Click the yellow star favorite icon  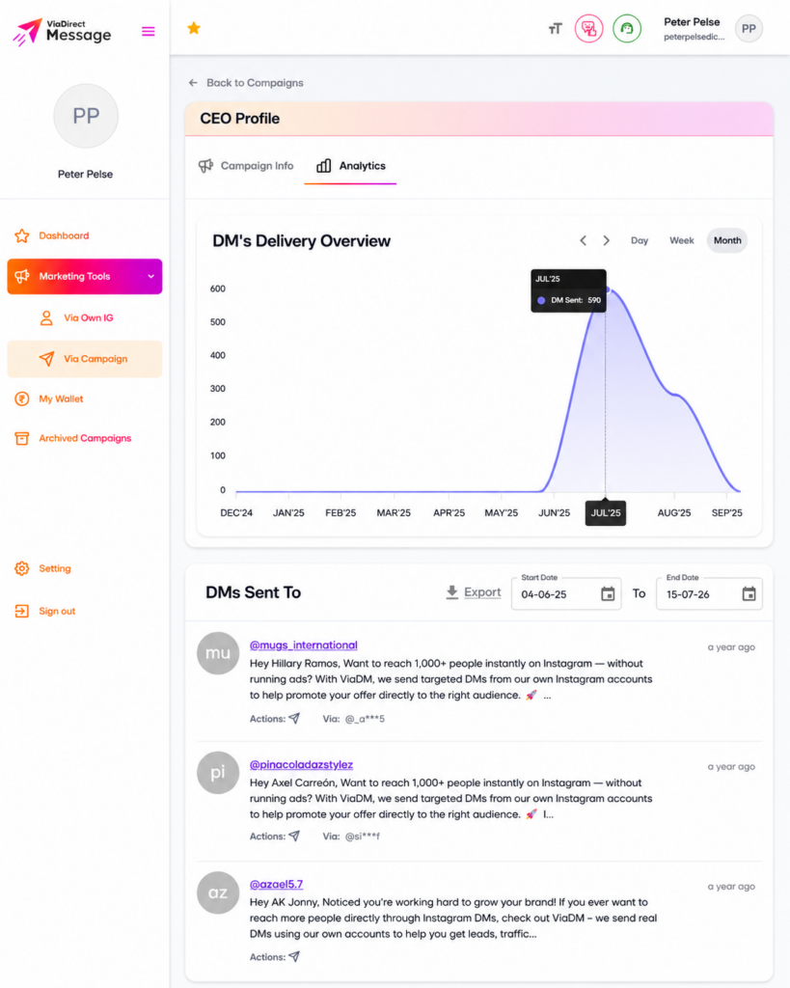pos(194,28)
